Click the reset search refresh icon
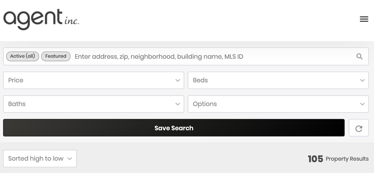 click(x=359, y=128)
